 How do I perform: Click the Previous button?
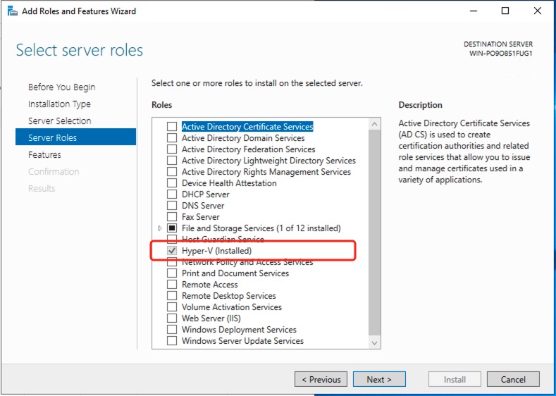(321, 379)
